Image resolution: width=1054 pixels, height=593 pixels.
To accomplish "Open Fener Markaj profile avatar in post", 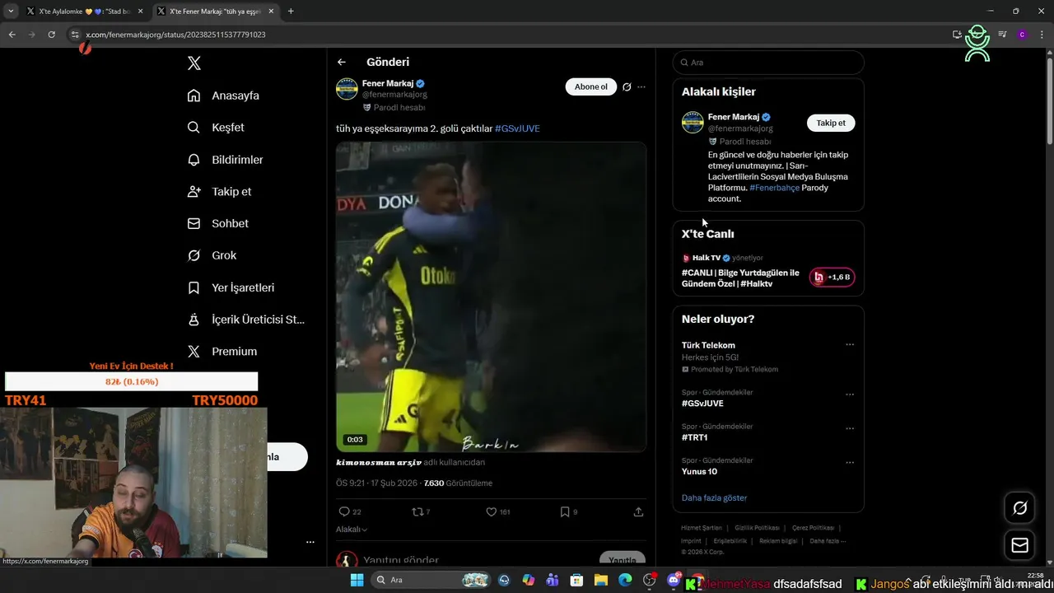I will [x=347, y=89].
